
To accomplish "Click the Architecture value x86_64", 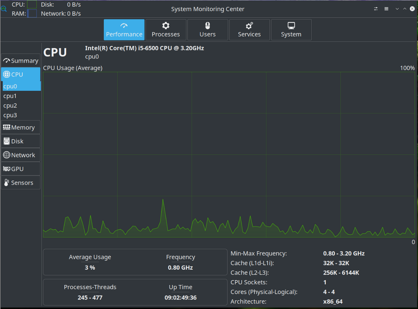I will coord(333,301).
